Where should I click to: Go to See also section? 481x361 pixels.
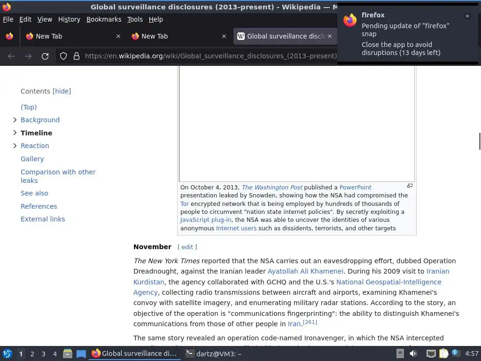click(34, 193)
